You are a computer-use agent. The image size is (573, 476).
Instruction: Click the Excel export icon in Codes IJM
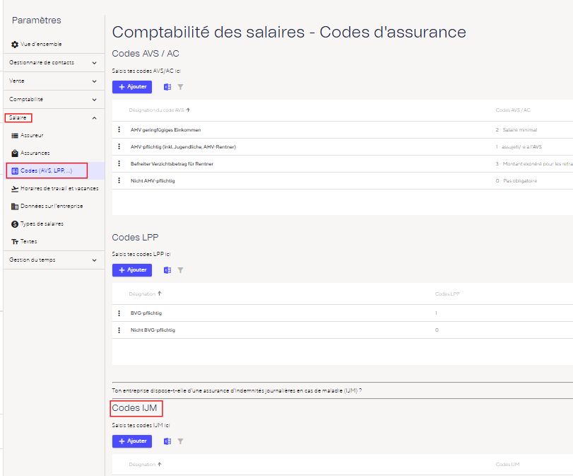(167, 441)
